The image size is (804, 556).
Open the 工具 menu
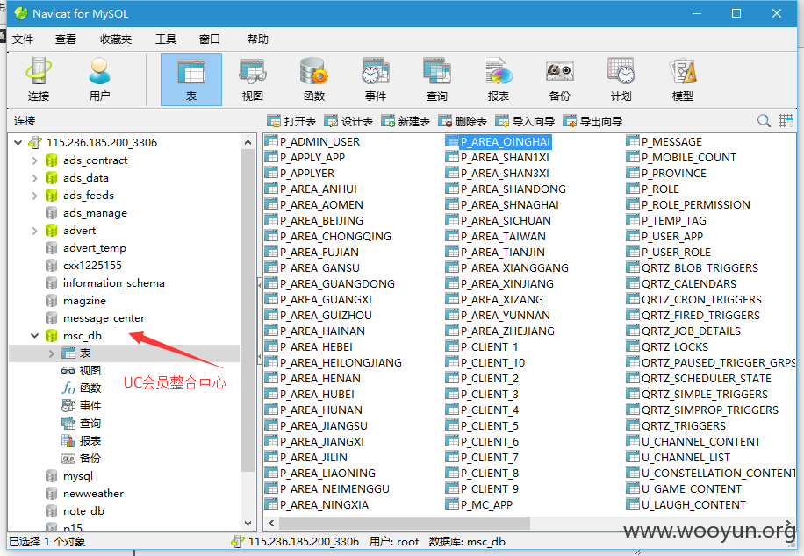tap(166, 39)
